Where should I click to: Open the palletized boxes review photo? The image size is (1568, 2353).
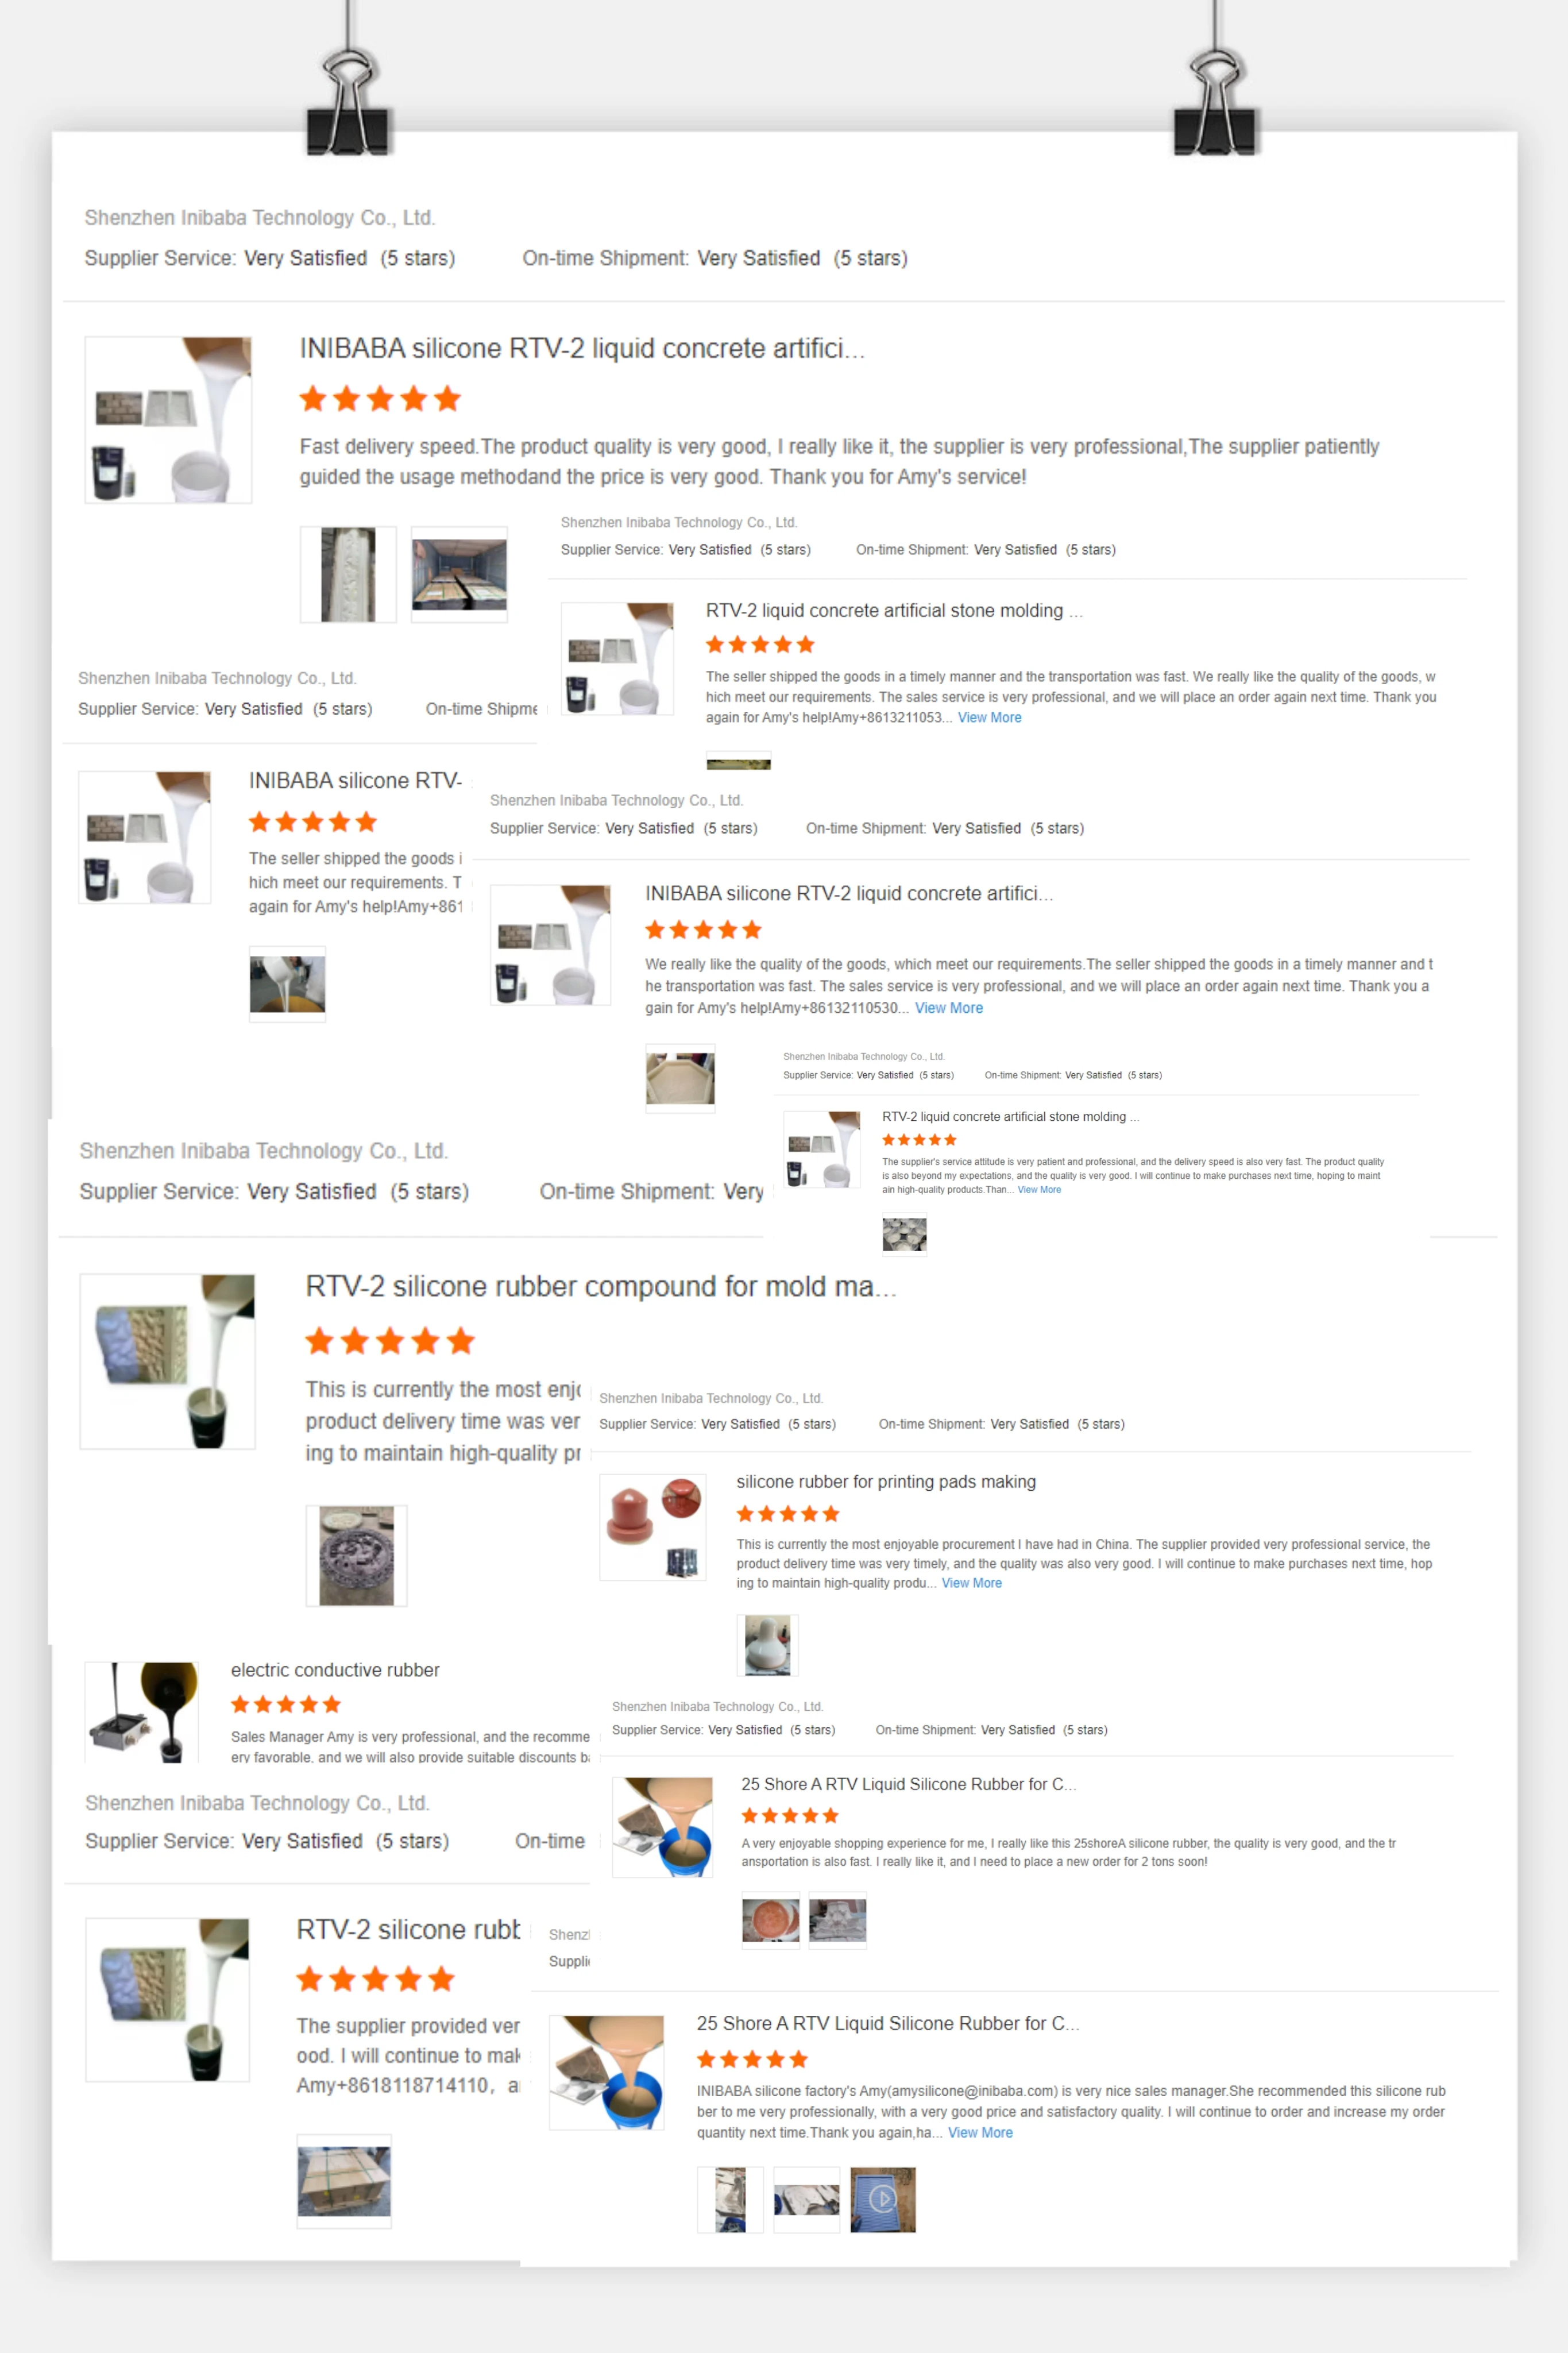[x=344, y=2182]
